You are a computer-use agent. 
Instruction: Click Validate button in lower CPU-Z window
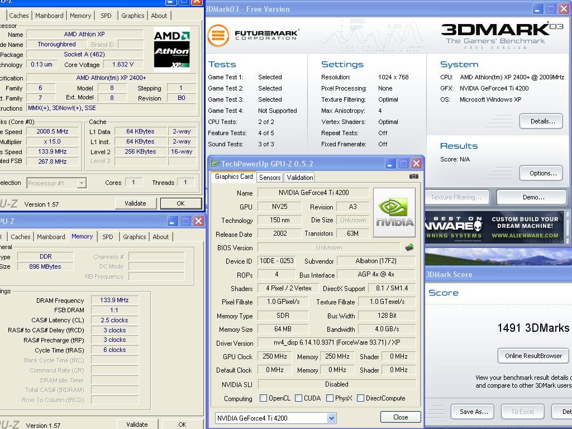137,425
